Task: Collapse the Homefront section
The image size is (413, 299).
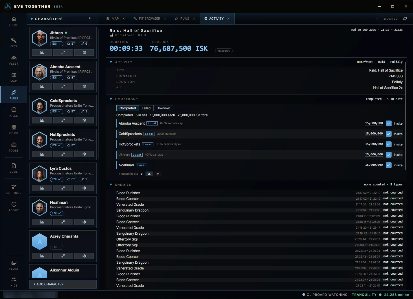Action: [111, 99]
